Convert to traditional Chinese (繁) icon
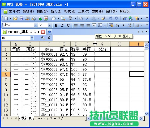 (x=71, y=18)
